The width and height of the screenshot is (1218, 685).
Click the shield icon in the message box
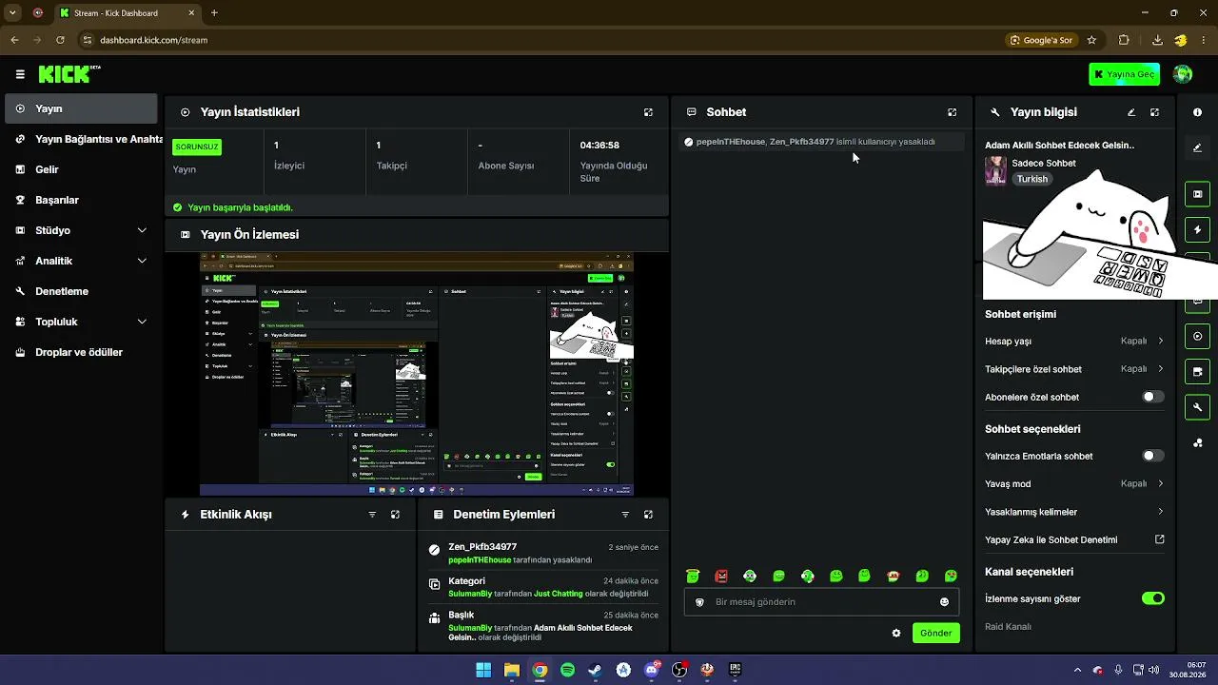[699, 602]
